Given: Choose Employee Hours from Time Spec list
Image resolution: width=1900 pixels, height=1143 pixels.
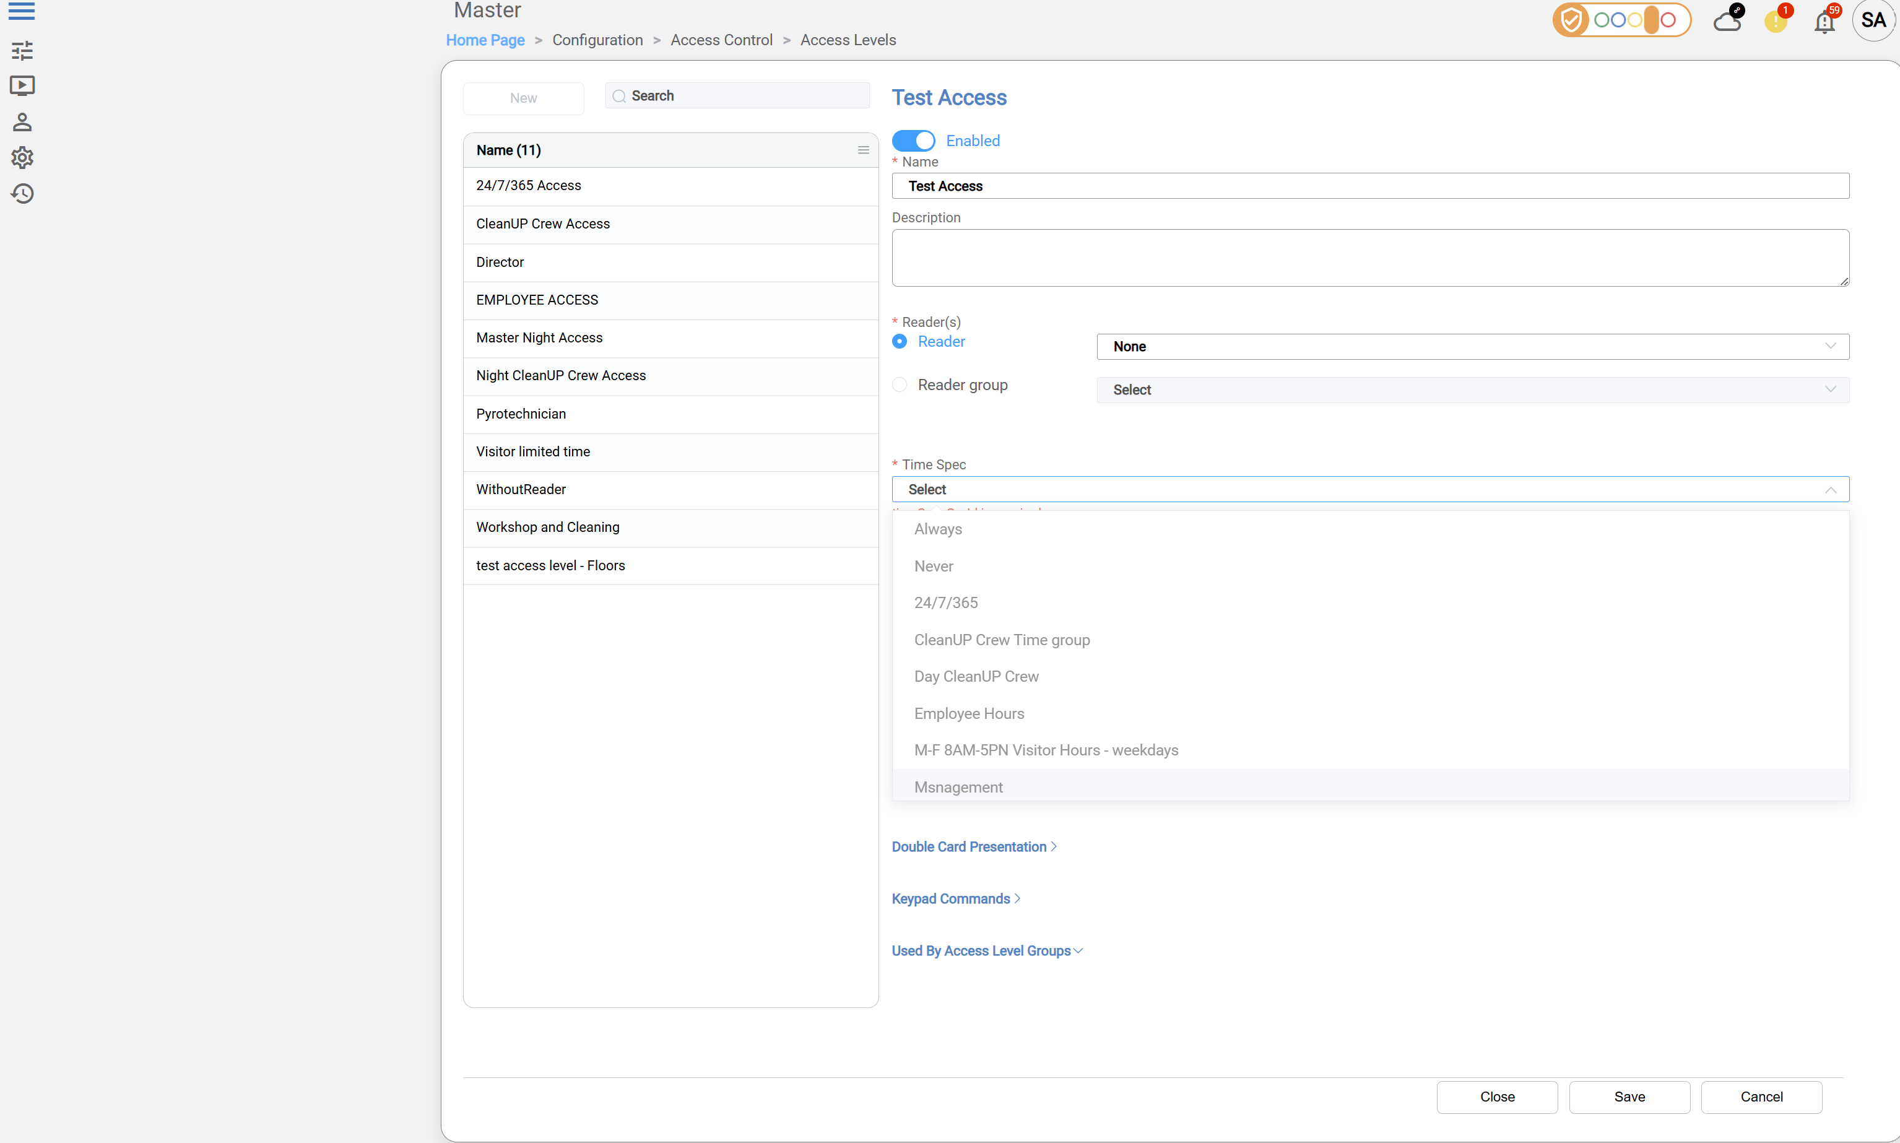Looking at the screenshot, I should (x=968, y=713).
